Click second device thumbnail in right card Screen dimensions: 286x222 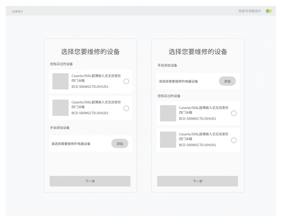(168, 140)
